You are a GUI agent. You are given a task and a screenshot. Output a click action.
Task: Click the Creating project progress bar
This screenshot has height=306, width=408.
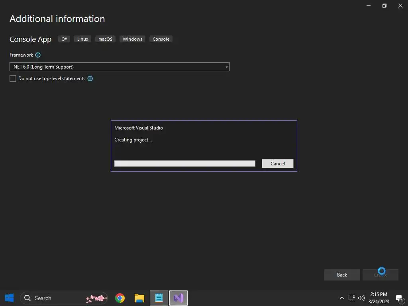click(x=185, y=163)
